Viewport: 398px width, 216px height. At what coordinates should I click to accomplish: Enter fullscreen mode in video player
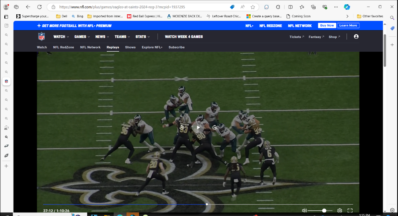(350, 210)
